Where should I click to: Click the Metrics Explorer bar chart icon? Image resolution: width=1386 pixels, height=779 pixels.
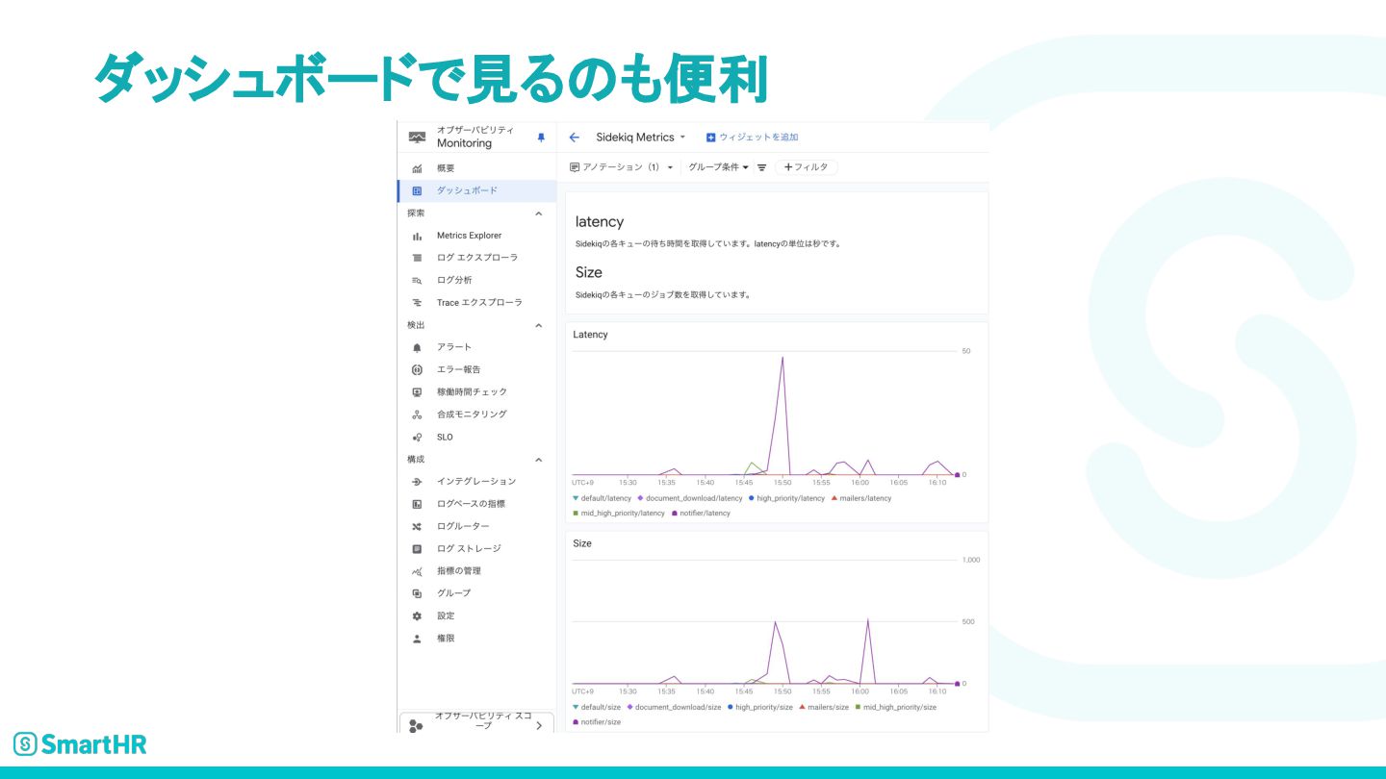[417, 236]
